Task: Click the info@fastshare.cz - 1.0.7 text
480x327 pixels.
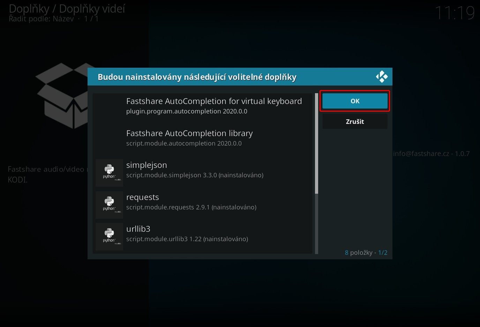Action: [431, 154]
